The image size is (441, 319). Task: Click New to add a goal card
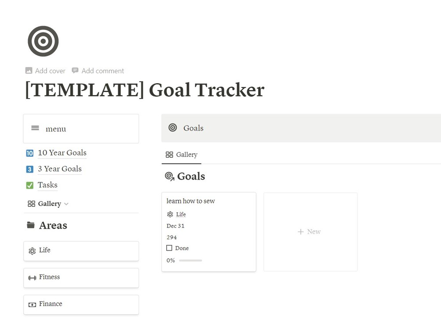tap(310, 231)
